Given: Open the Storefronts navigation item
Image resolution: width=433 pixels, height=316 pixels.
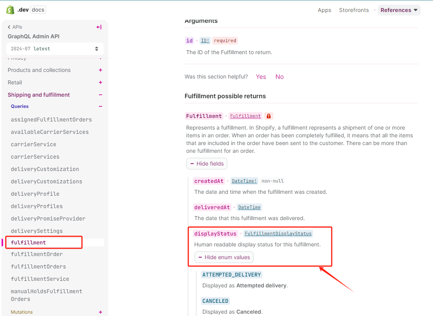Looking at the screenshot, I should (354, 10).
